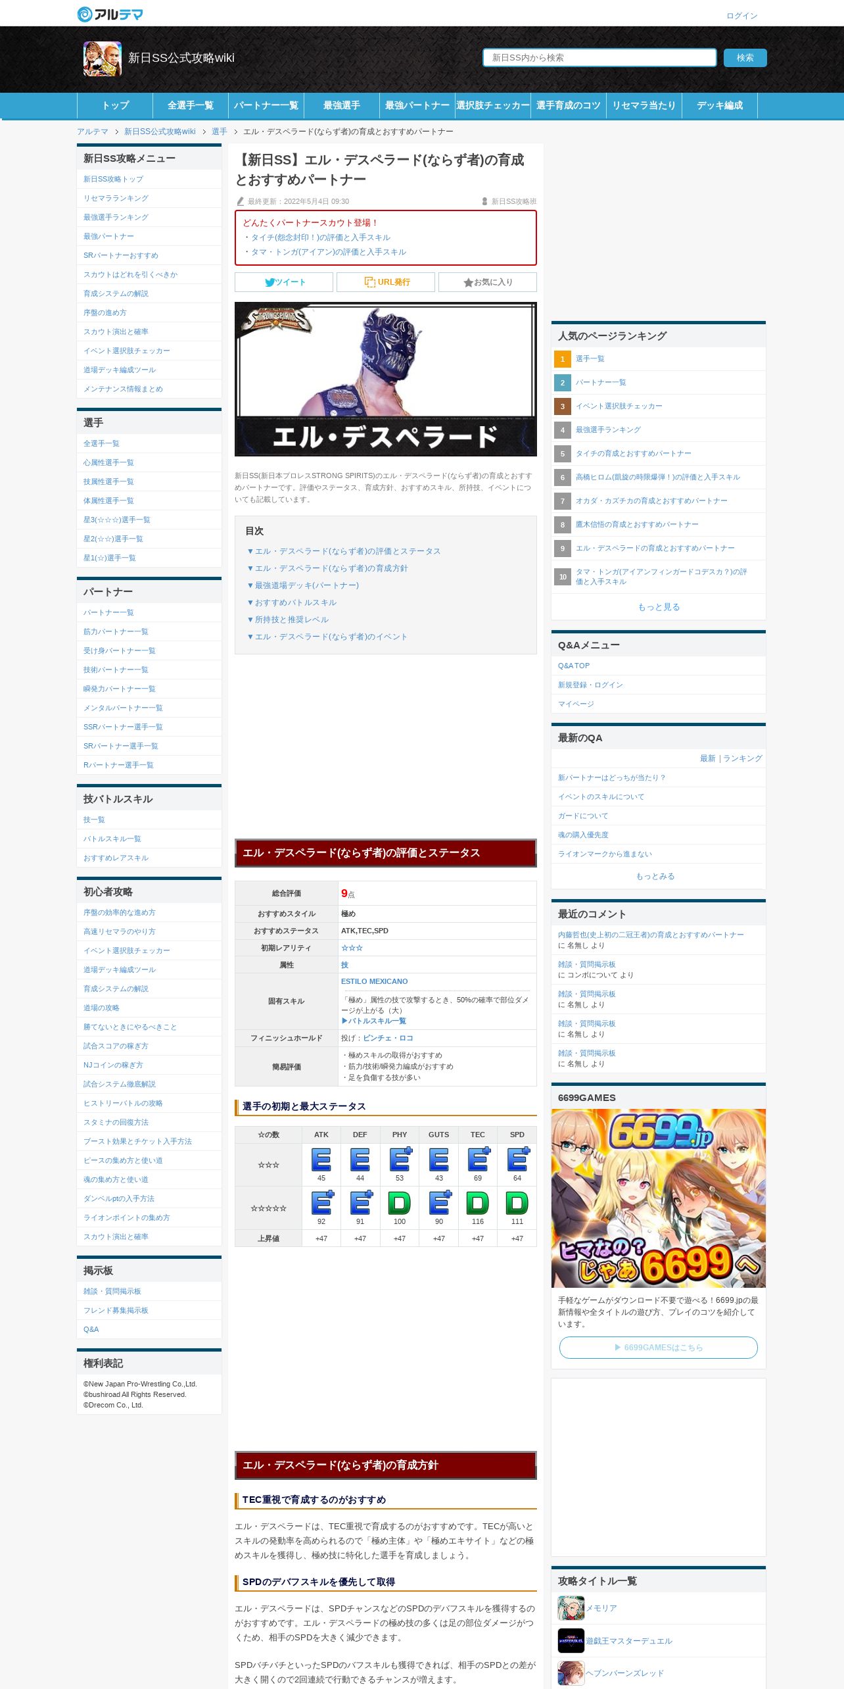The image size is (844, 1689).
Task: Open the 最強選手 navigation tab
Action: coord(342,105)
